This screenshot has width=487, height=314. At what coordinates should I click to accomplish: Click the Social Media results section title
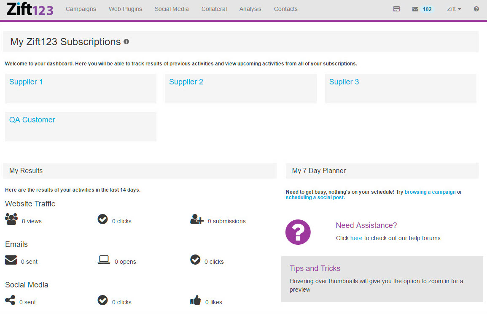click(27, 285)
